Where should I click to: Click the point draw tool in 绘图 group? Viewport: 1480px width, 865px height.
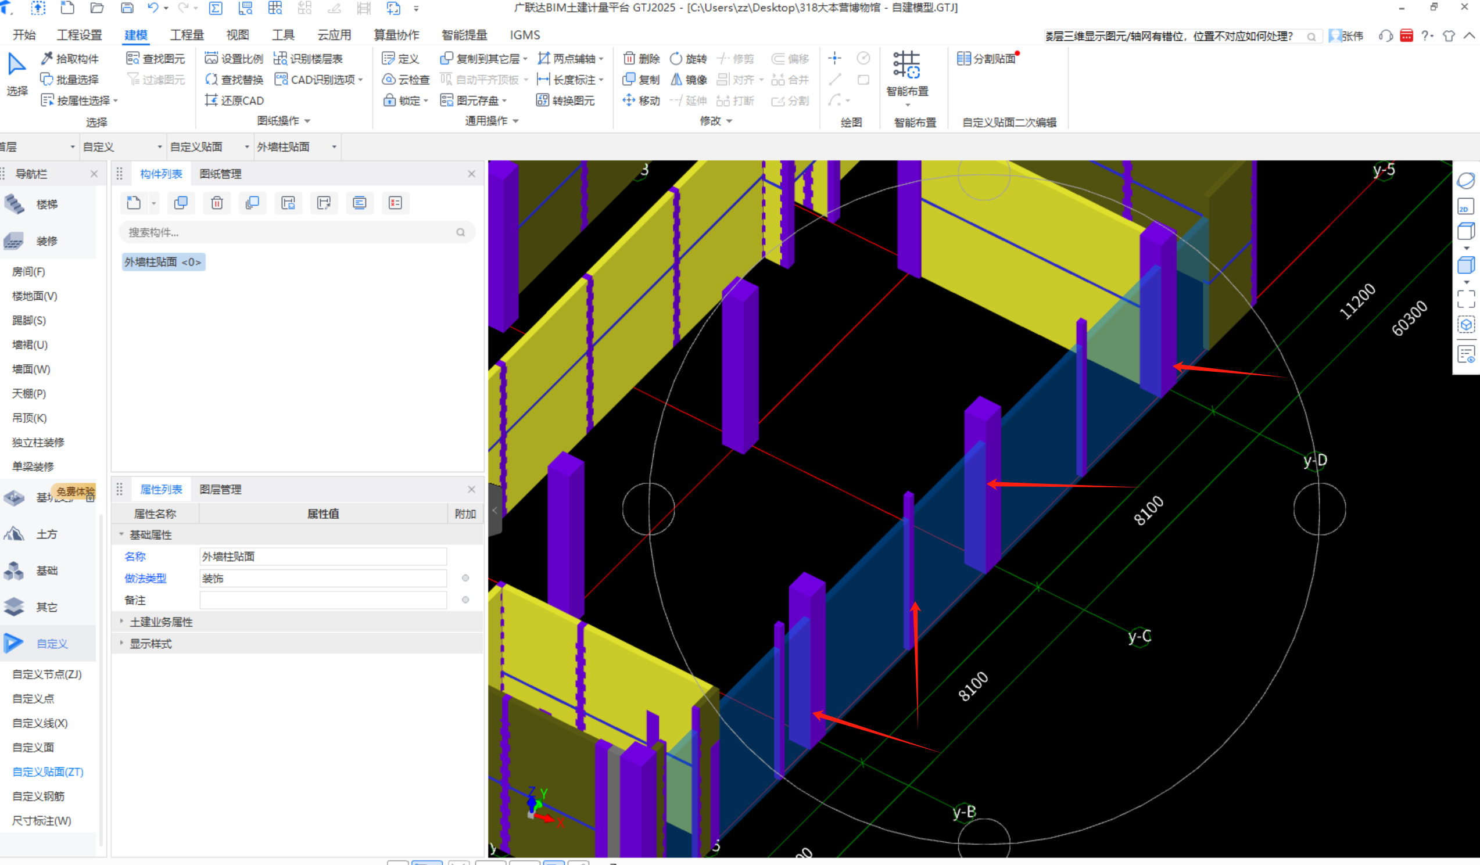click(834, 58)
